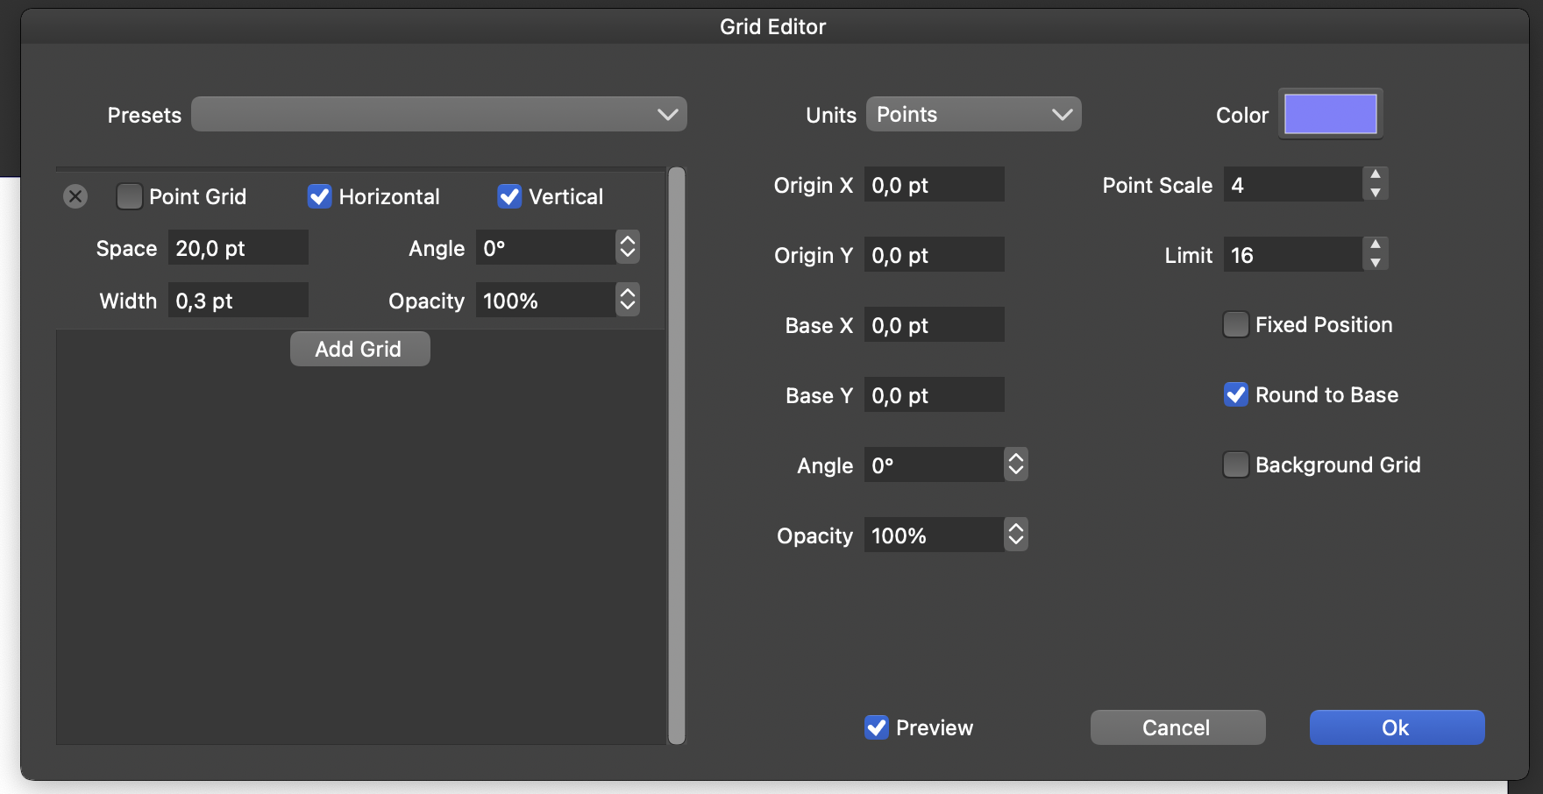This screenshot has width=1543, height=794.
Task: Confirm the grid settings with Ok
Action: [x=1396, y=727]
